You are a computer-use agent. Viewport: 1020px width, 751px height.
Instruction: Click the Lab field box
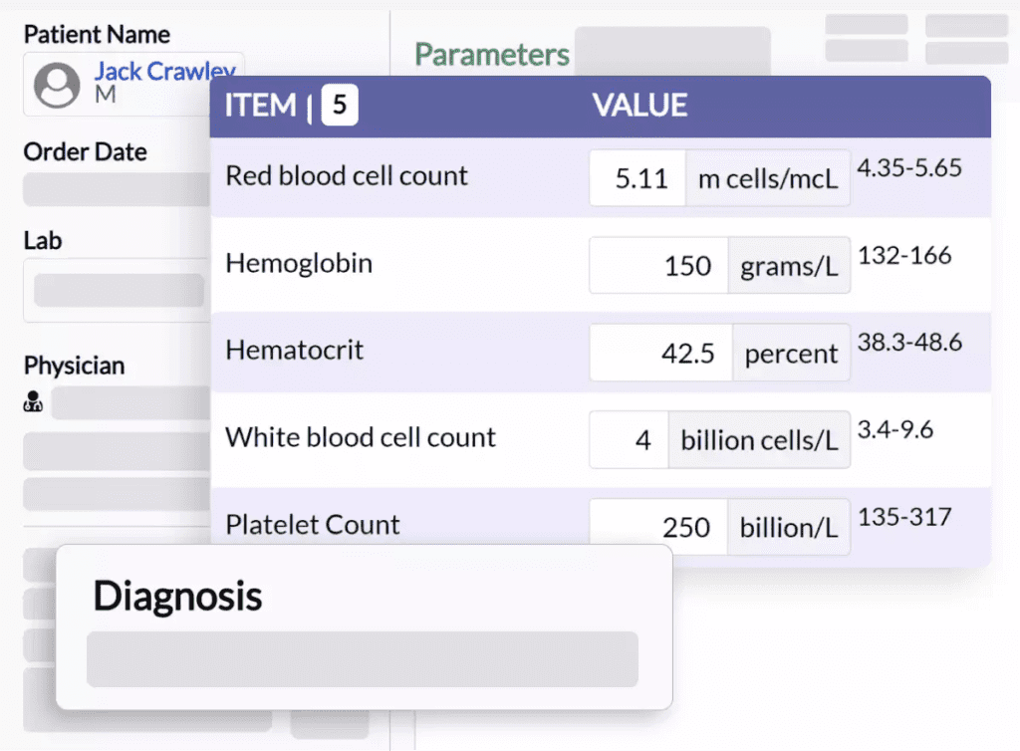120,291
